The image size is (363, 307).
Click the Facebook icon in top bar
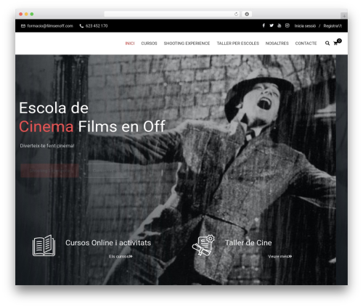click(264, 25)
